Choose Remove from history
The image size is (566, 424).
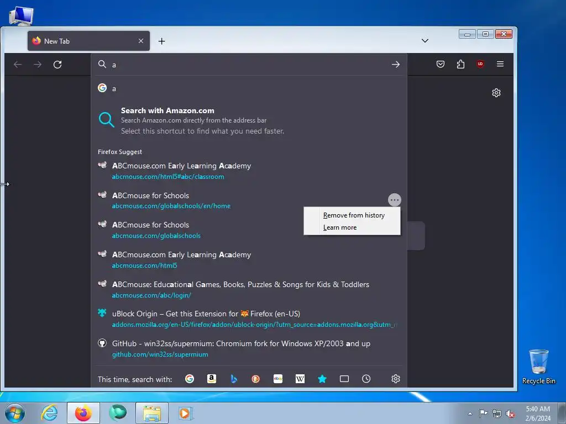354,215
